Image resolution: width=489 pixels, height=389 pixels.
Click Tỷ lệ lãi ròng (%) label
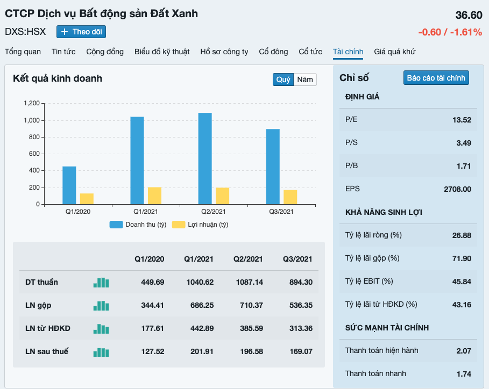tap(373, 235)
